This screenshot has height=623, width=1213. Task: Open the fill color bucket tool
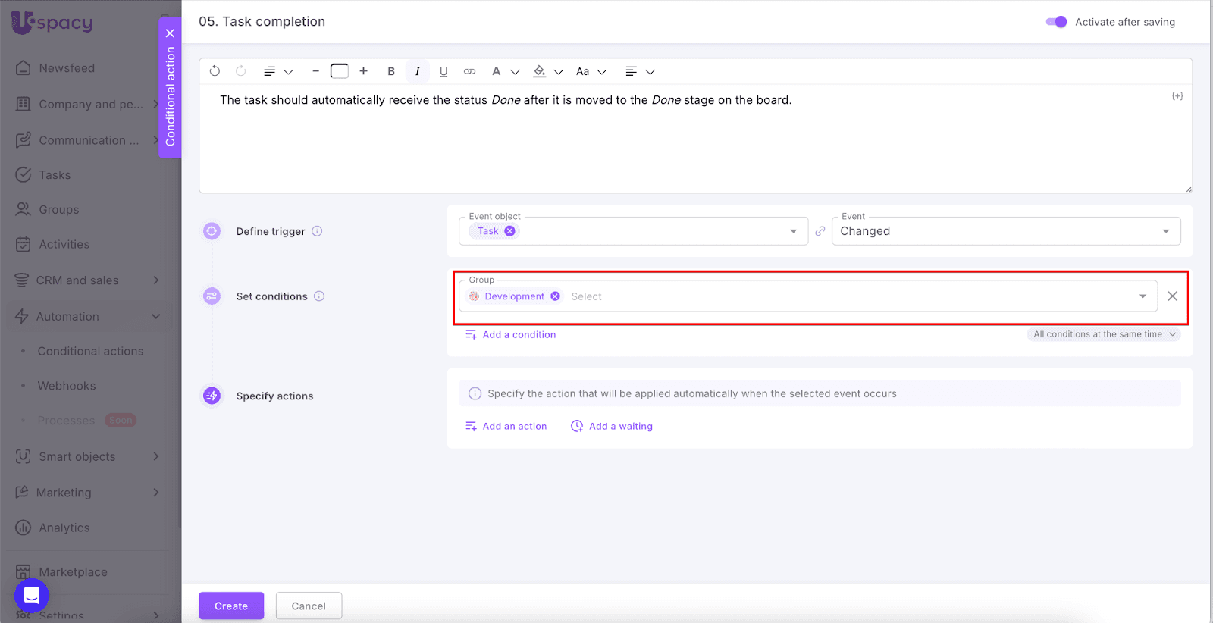click(x=540, y=71)
